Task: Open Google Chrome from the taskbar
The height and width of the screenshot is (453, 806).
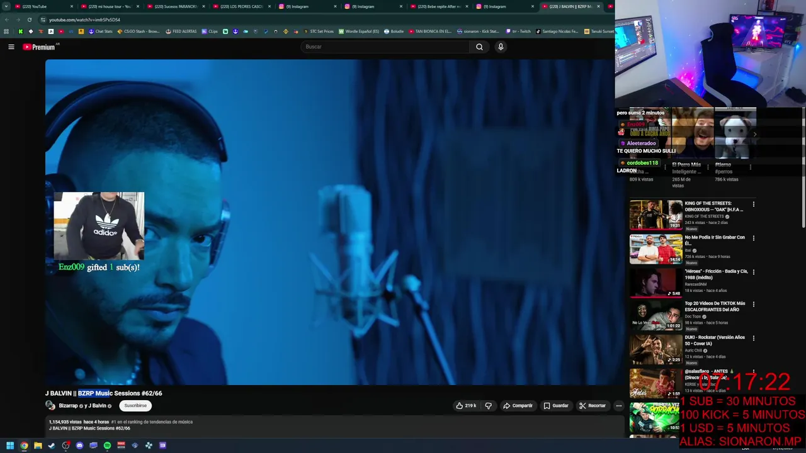Action: (24, 445)
